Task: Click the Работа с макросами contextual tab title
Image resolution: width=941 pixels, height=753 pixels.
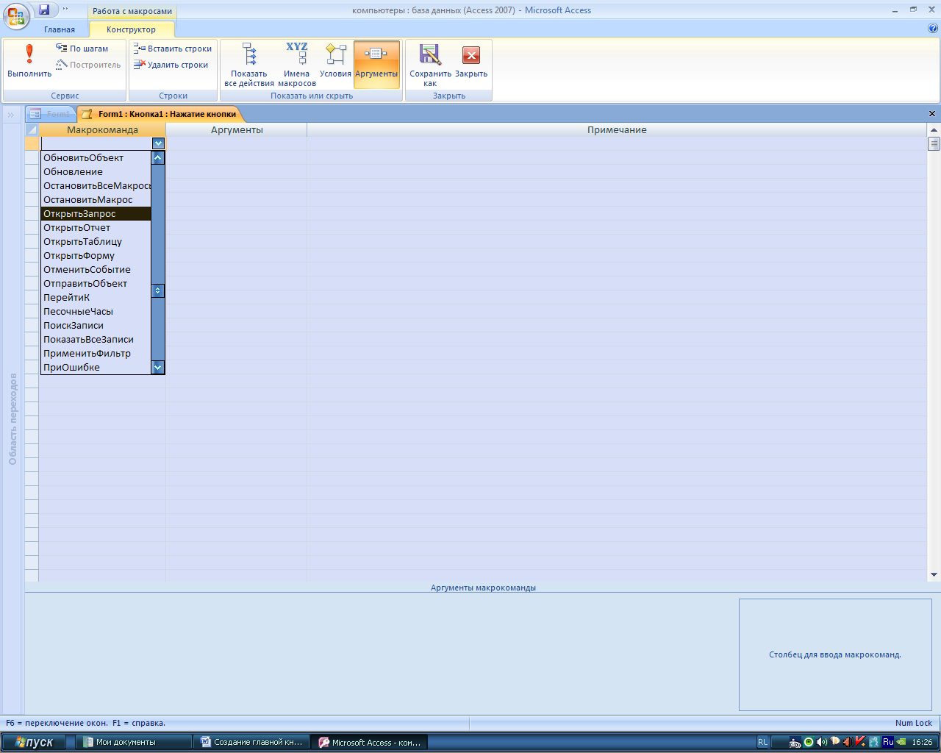Action: pos(132,11)
